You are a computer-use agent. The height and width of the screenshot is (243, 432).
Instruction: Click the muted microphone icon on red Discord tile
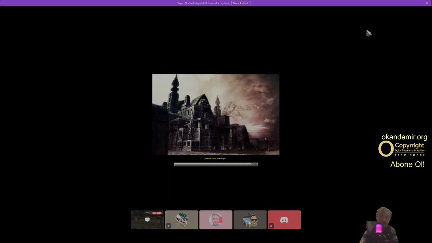pos(271,226)
